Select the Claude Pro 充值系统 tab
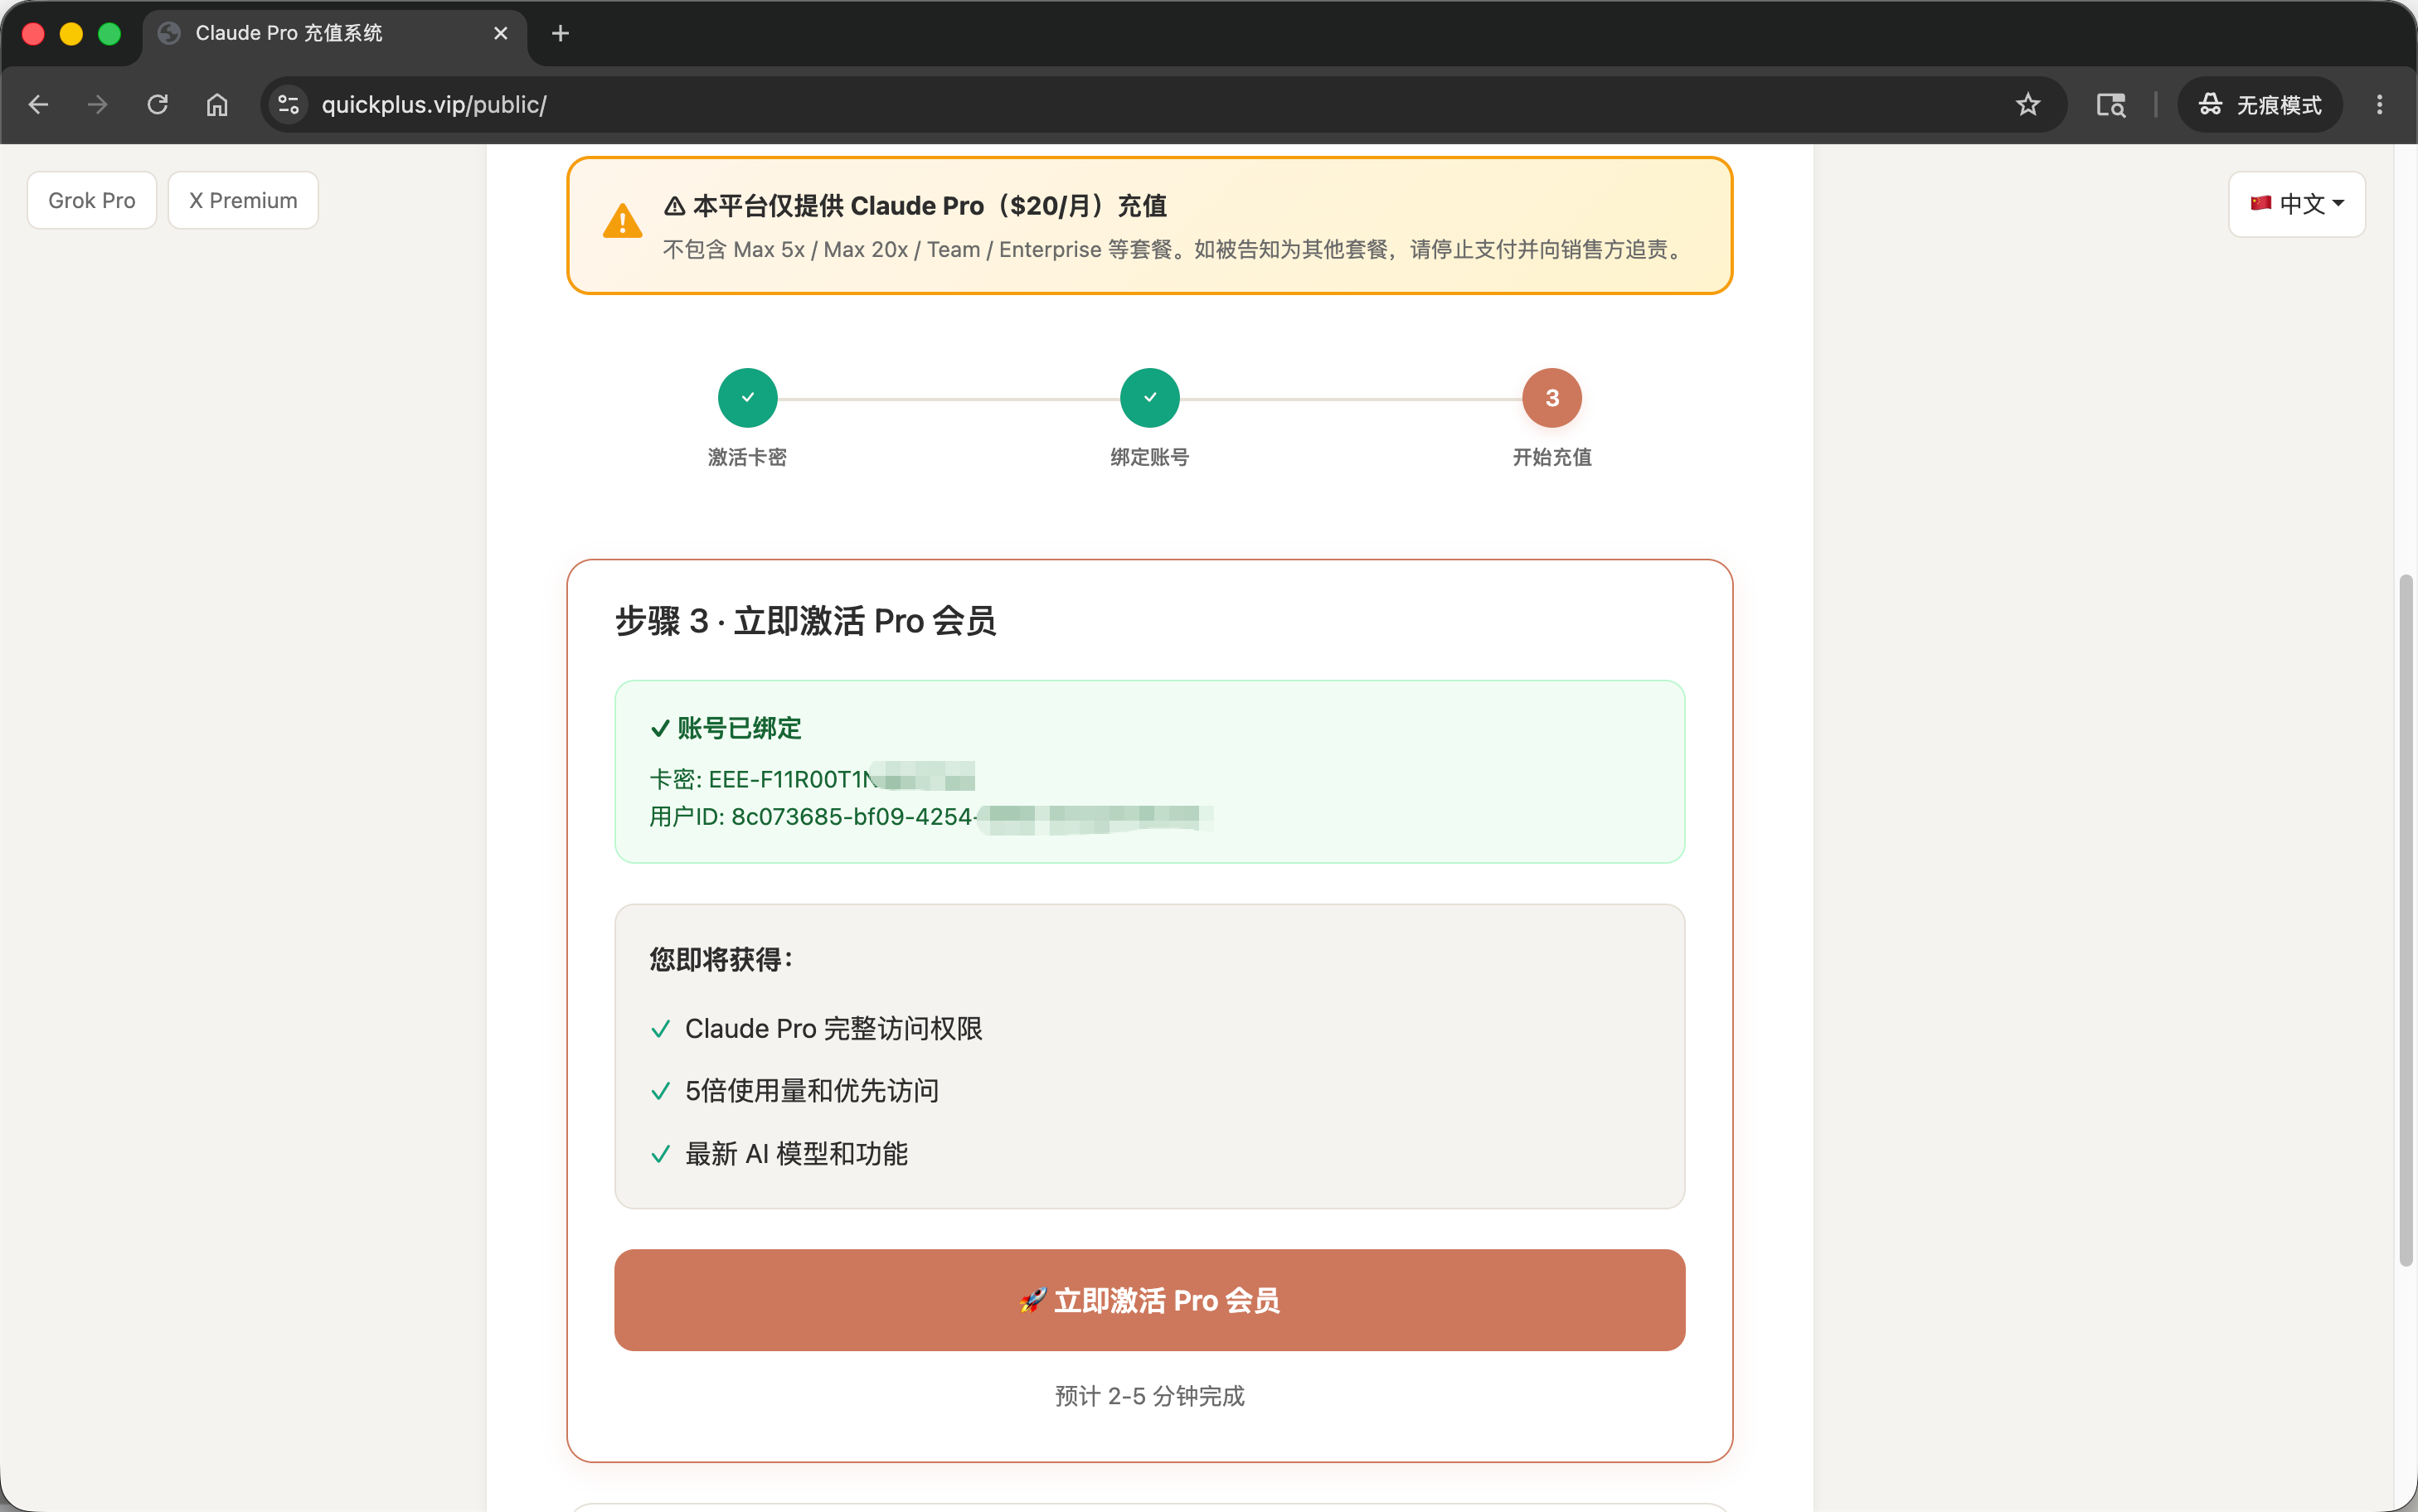The image size is (2418, 1512). [335, 33]
